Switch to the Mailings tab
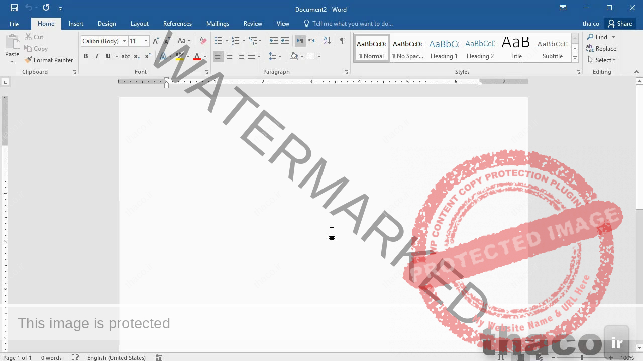This screenshot has height=361, width=643. click(218, 24)
